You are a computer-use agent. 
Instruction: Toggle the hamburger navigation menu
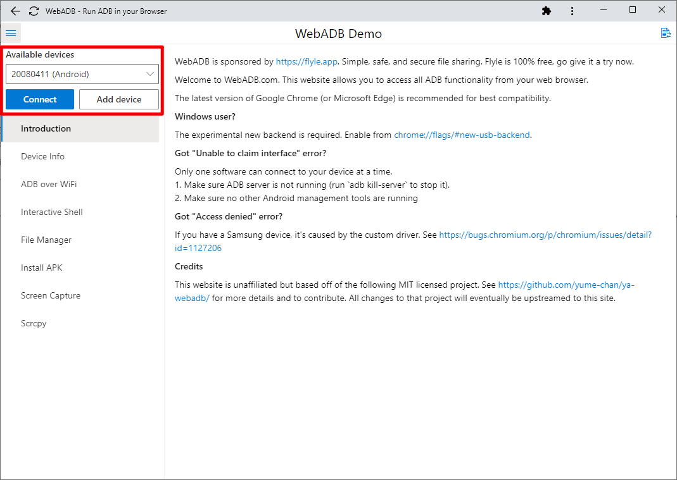(11, 33)
